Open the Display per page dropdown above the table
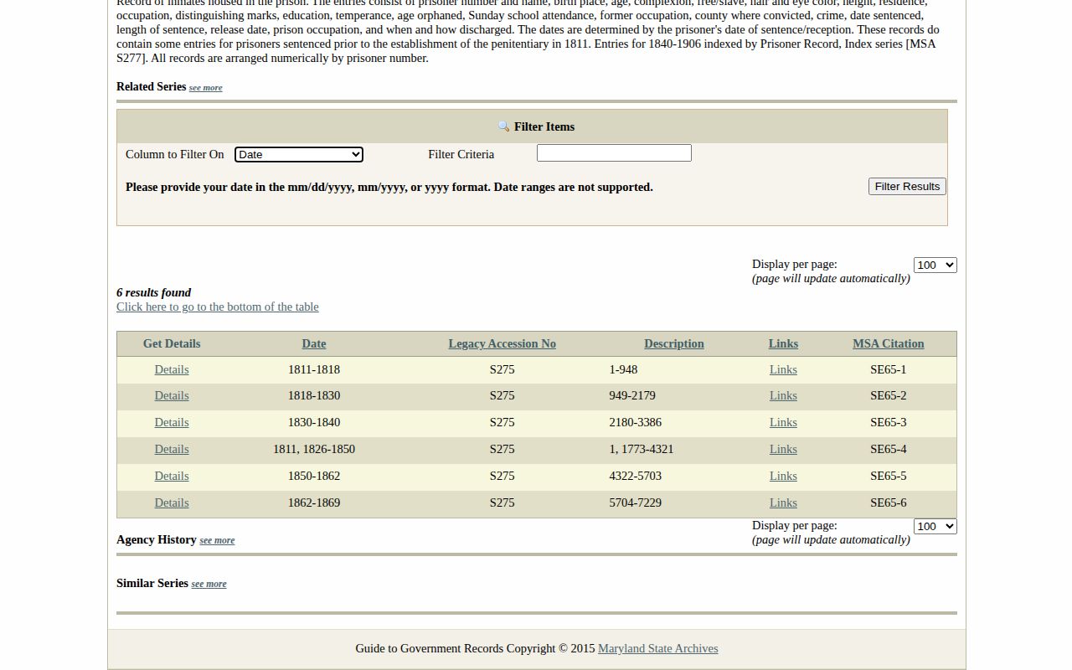Screen dimensions: 1072x670 935,265
